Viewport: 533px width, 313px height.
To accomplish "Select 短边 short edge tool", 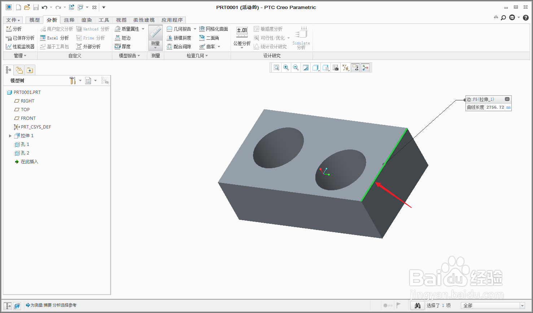I will pos(123,38).
